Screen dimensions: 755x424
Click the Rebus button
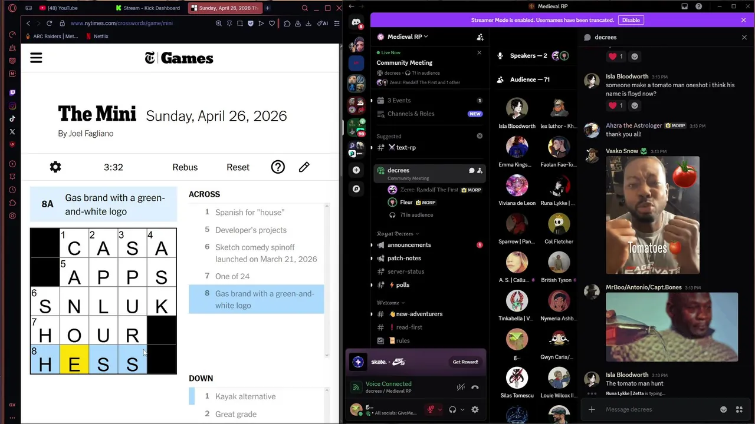pyautogui.click(x=185, y=167)
